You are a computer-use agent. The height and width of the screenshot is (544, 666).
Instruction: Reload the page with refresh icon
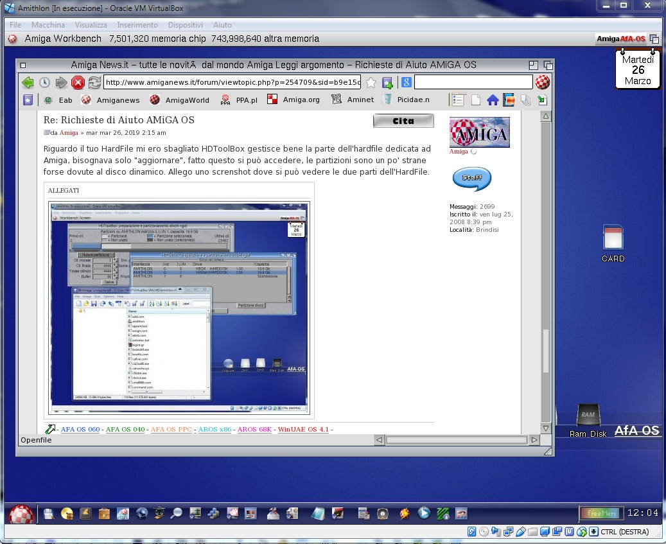tap(95, 82)
